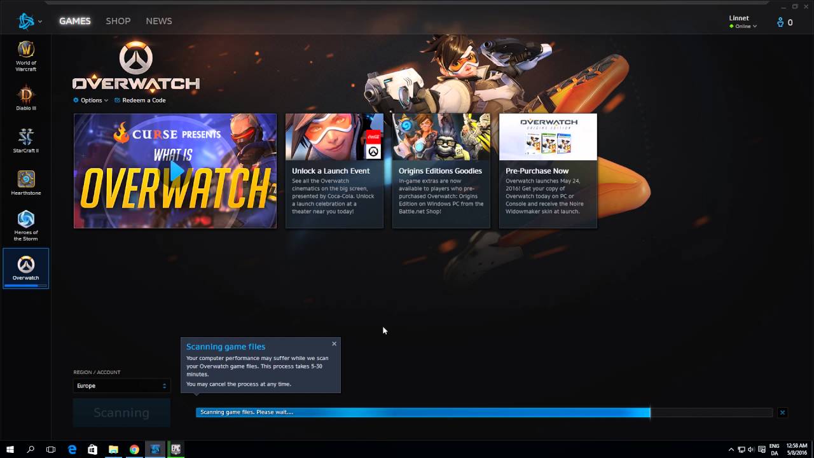The image size is (814, 458).
Task: Select Heroes of the Storm icon
Action: pos(25,226)
